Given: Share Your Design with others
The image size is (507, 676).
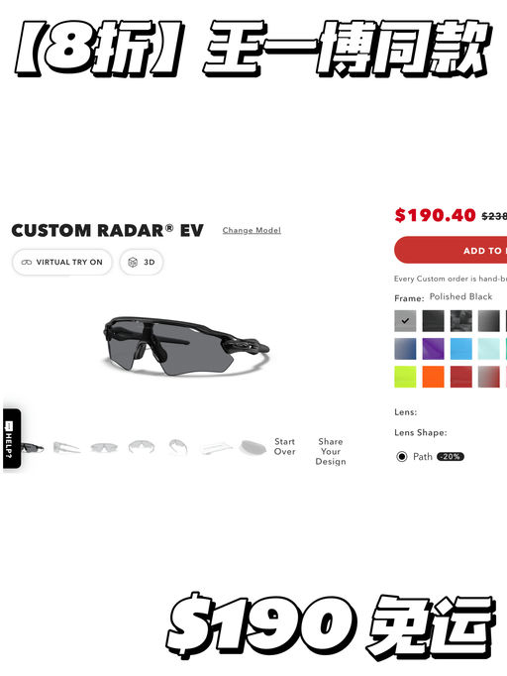Looking at the screenshot, I should coord(331,451).
